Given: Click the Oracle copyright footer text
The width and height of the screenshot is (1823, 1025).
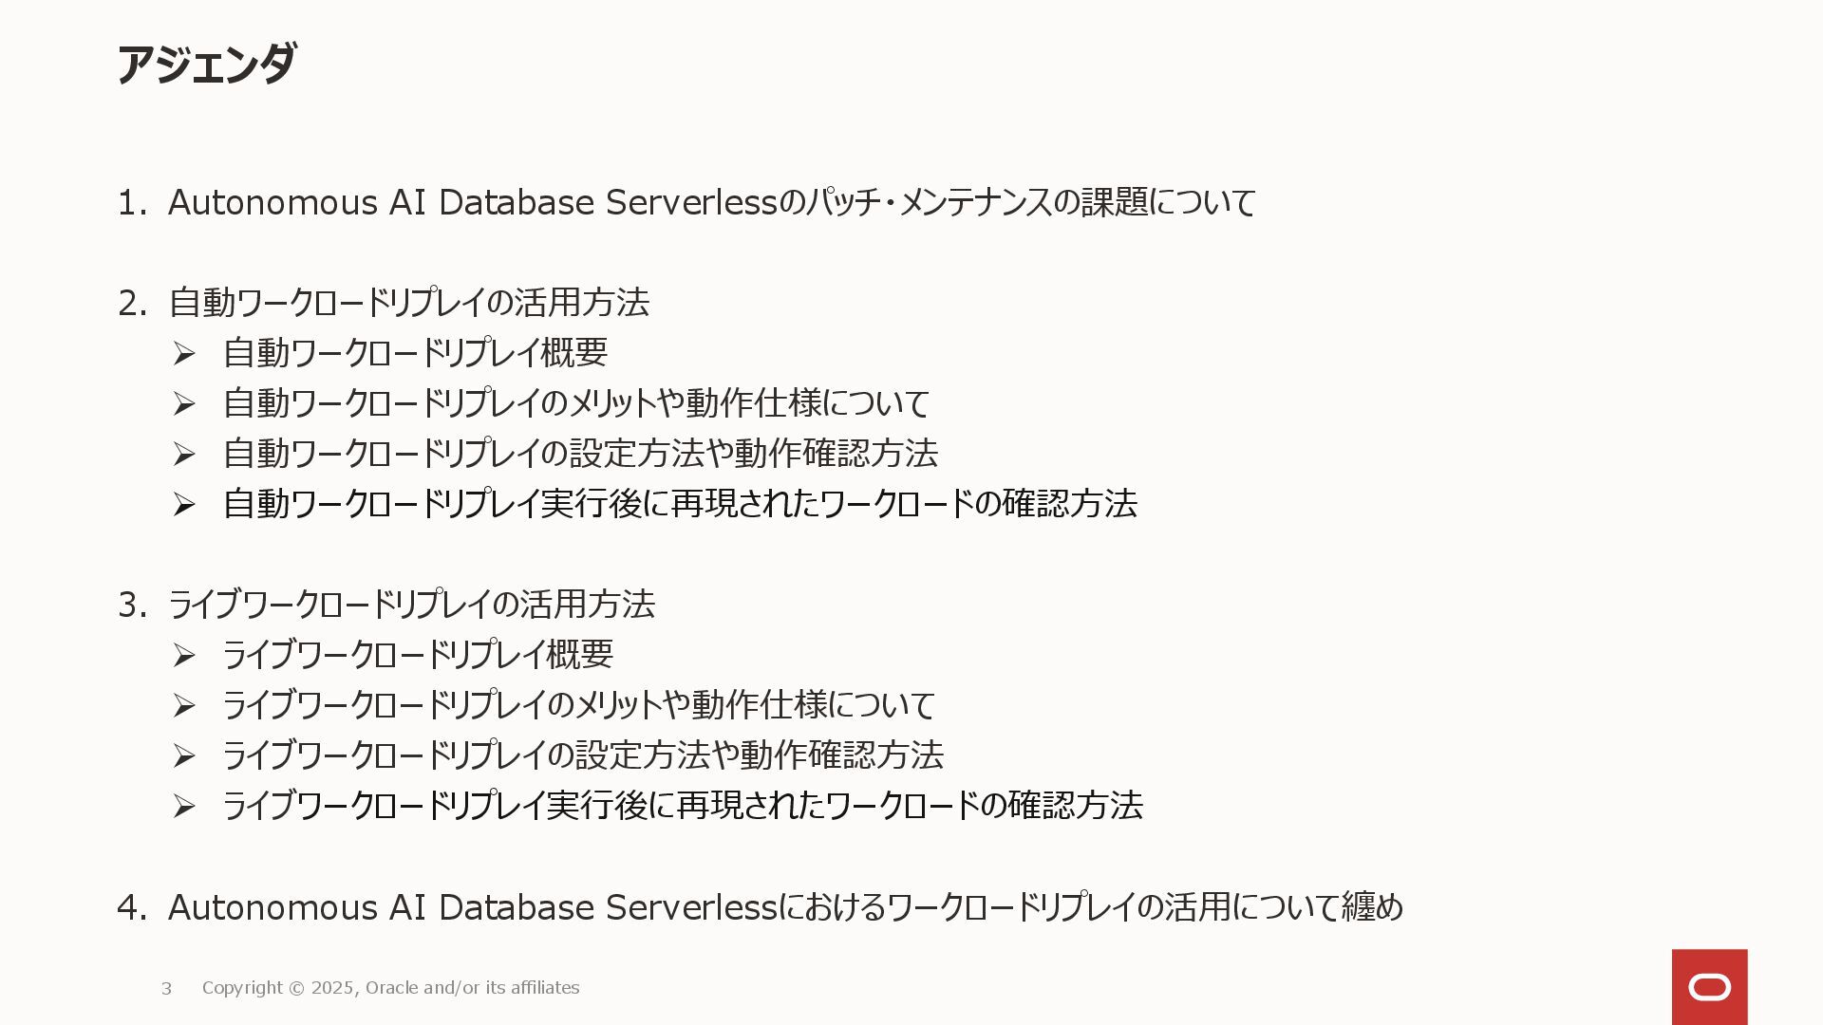Looking at the screenshot, I should (390, 988).
